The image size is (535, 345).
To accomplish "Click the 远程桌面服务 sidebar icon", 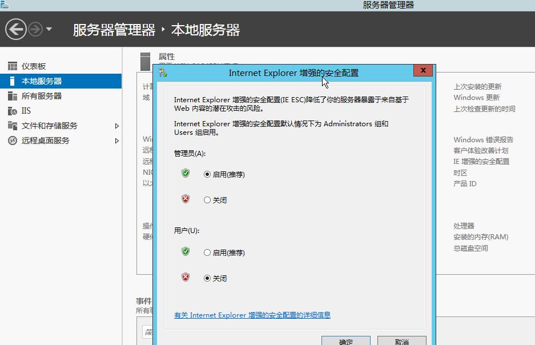I will coord(13,141).
